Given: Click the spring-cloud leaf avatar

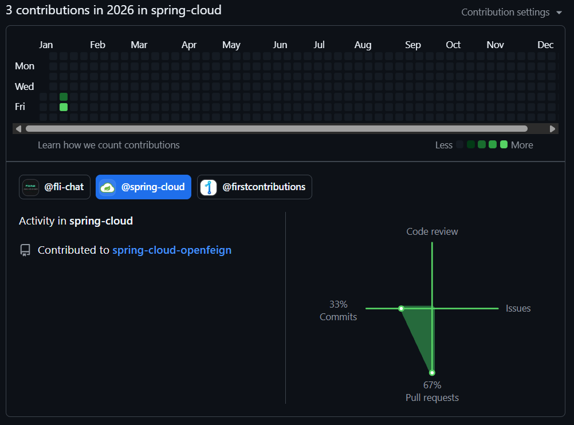Looking at the screenshot, I should click(x=108, y=187).
